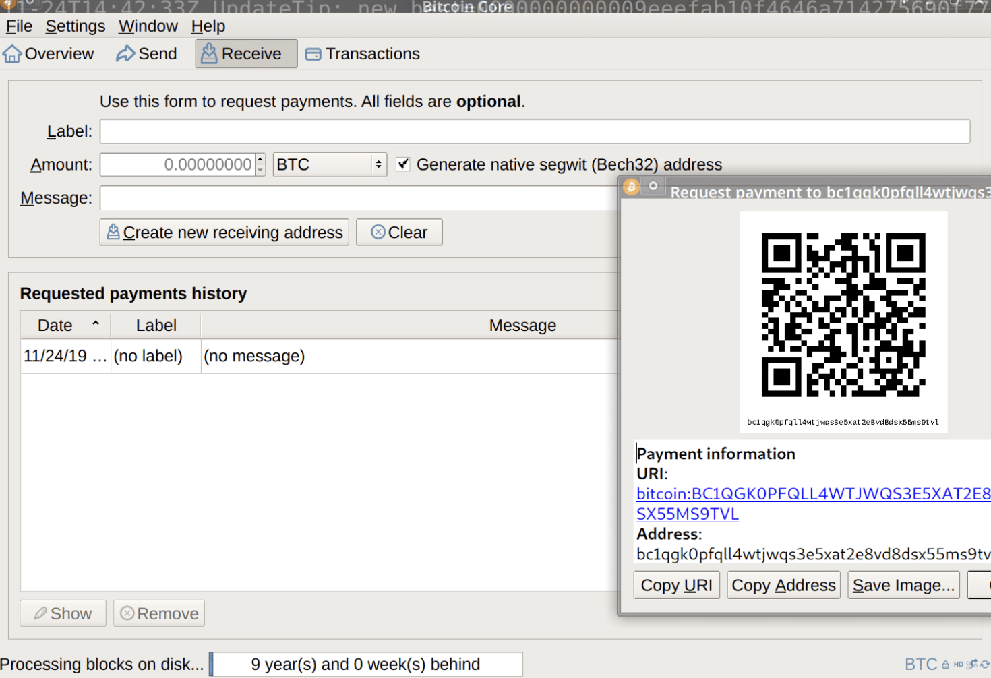This screenshot has width=991, height=678.
Task: Open the Help menu
Action: pyautogui.click(x=208, y=26)
